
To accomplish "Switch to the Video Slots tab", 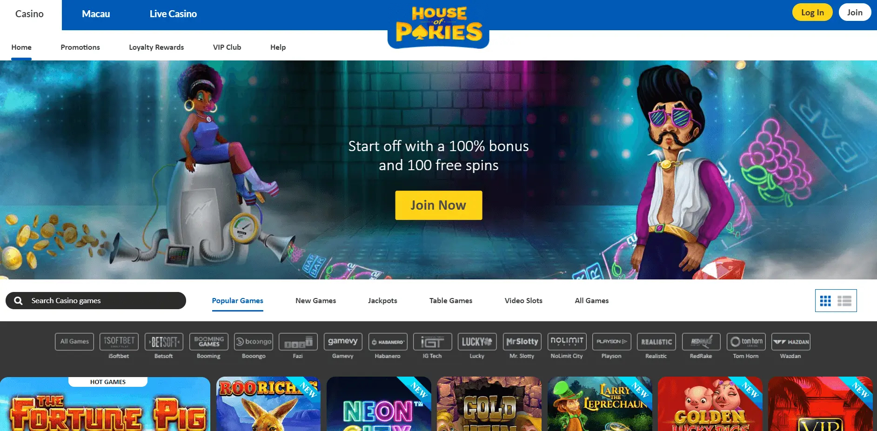I will pyautogui.click(x=523, y=301).
